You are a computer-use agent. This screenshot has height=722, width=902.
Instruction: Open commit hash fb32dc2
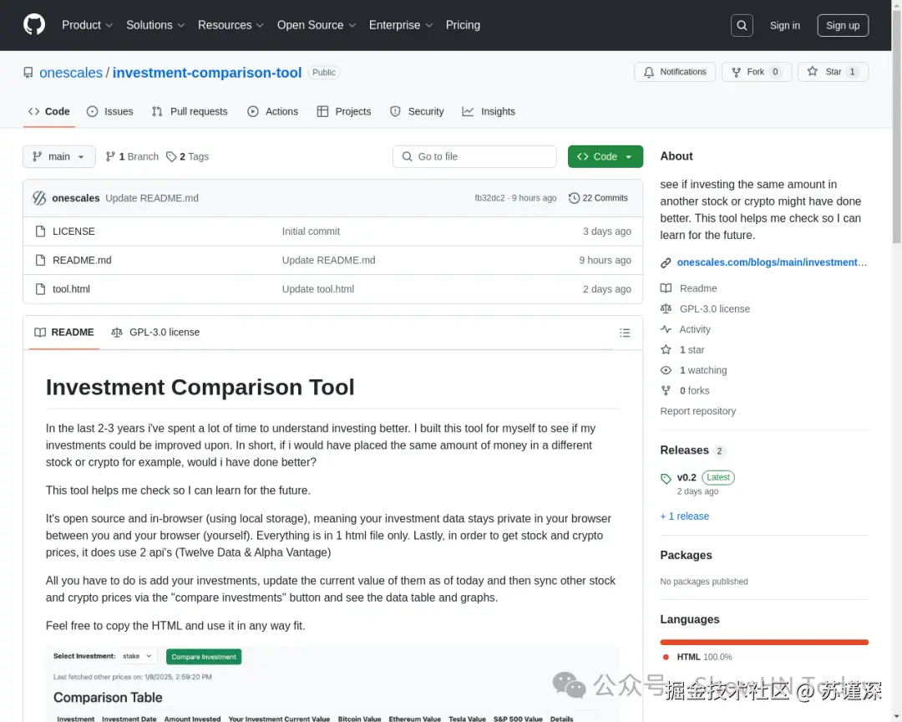coord(489,198)
